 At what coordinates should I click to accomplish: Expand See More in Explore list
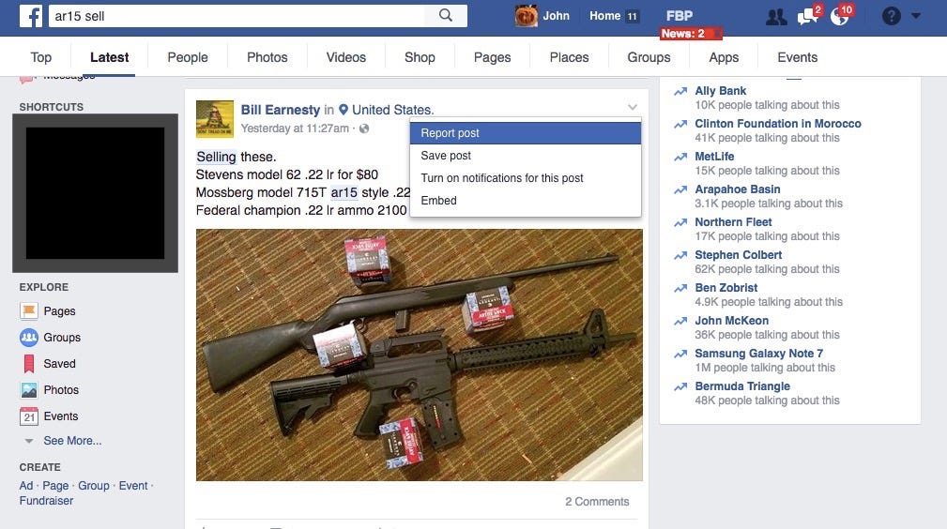63,441
